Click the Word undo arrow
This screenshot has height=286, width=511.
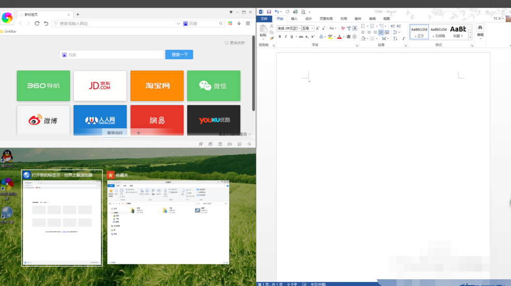click(x=277, y=12)
